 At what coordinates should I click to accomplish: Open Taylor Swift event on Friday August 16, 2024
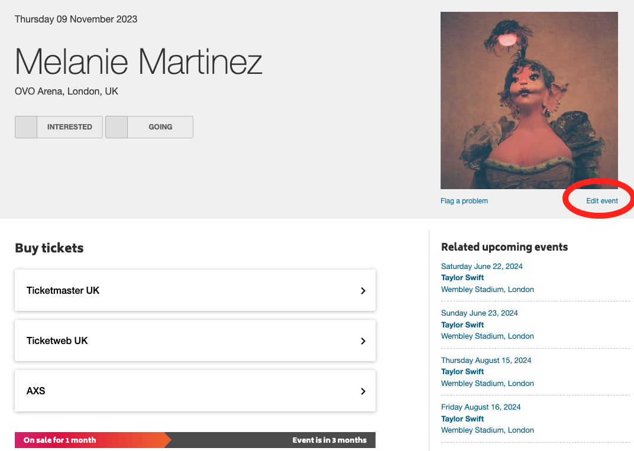pos(462,418)
